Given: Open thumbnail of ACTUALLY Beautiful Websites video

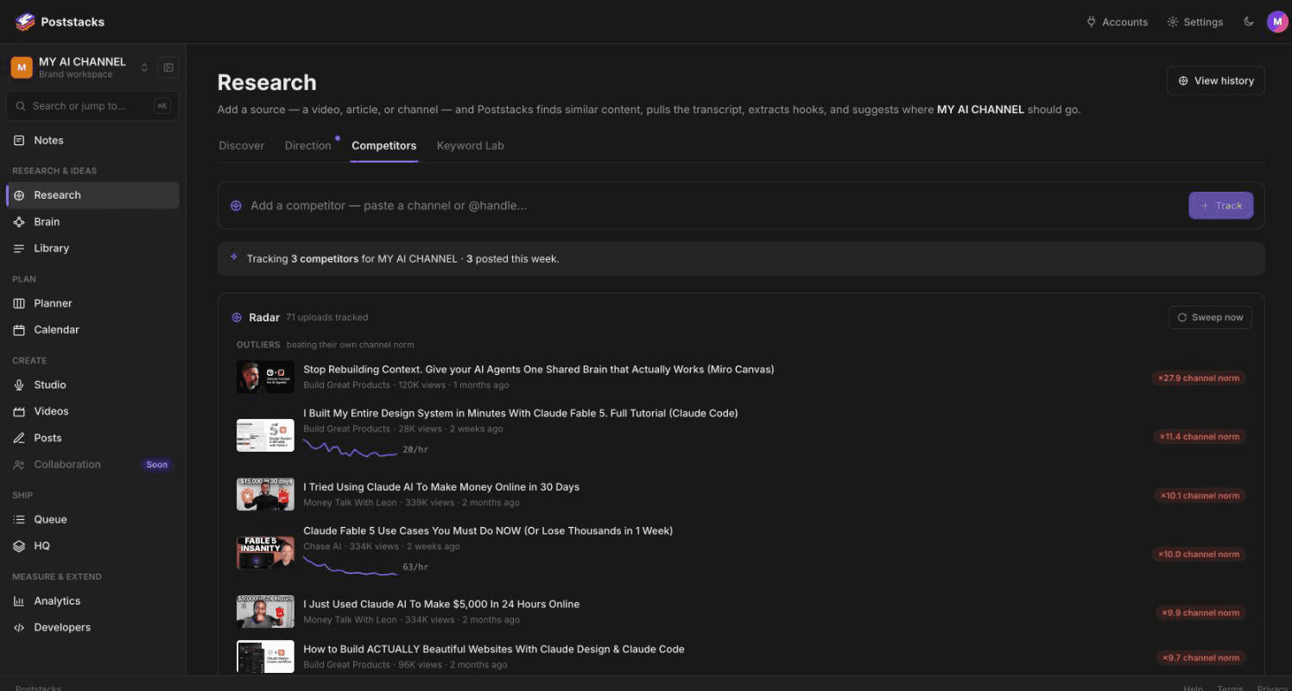Looking at the screenshot, I should (265, 656).
